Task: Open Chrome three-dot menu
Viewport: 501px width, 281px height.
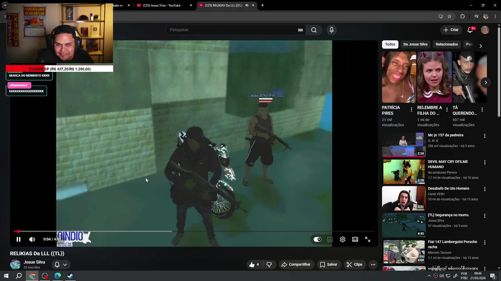Action: click(496, 16)
